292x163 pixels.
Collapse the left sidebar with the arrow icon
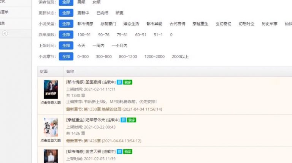(5, 33)
